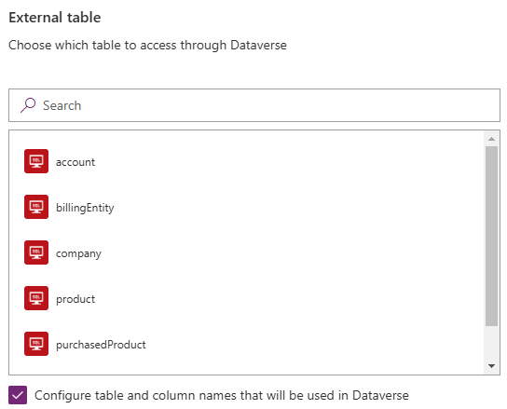Screen dimensions: 507x409
Task: Click the red SQL icon beside company
Action: (x=36, y=252)
